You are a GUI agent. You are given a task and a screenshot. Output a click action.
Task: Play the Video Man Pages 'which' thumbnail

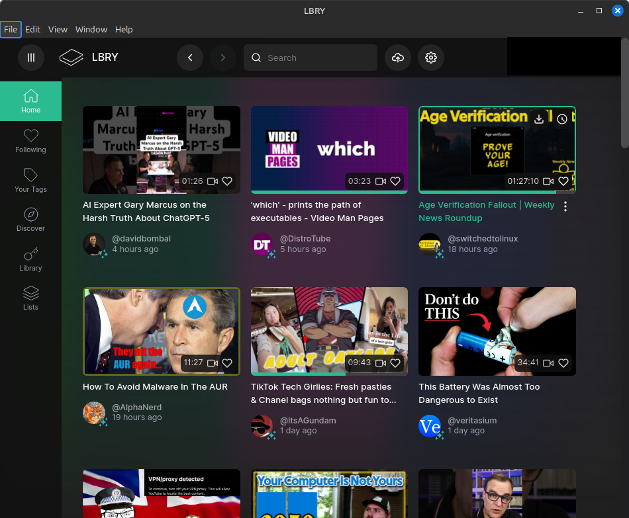(x=329, y=150)
